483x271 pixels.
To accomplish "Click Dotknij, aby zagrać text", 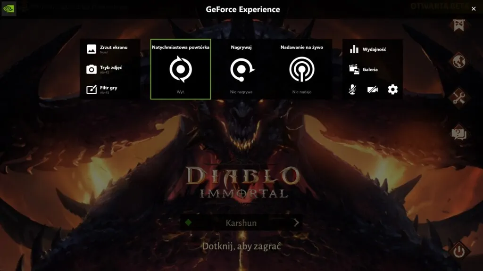I will pyautogui.click(x=241, y=246).
